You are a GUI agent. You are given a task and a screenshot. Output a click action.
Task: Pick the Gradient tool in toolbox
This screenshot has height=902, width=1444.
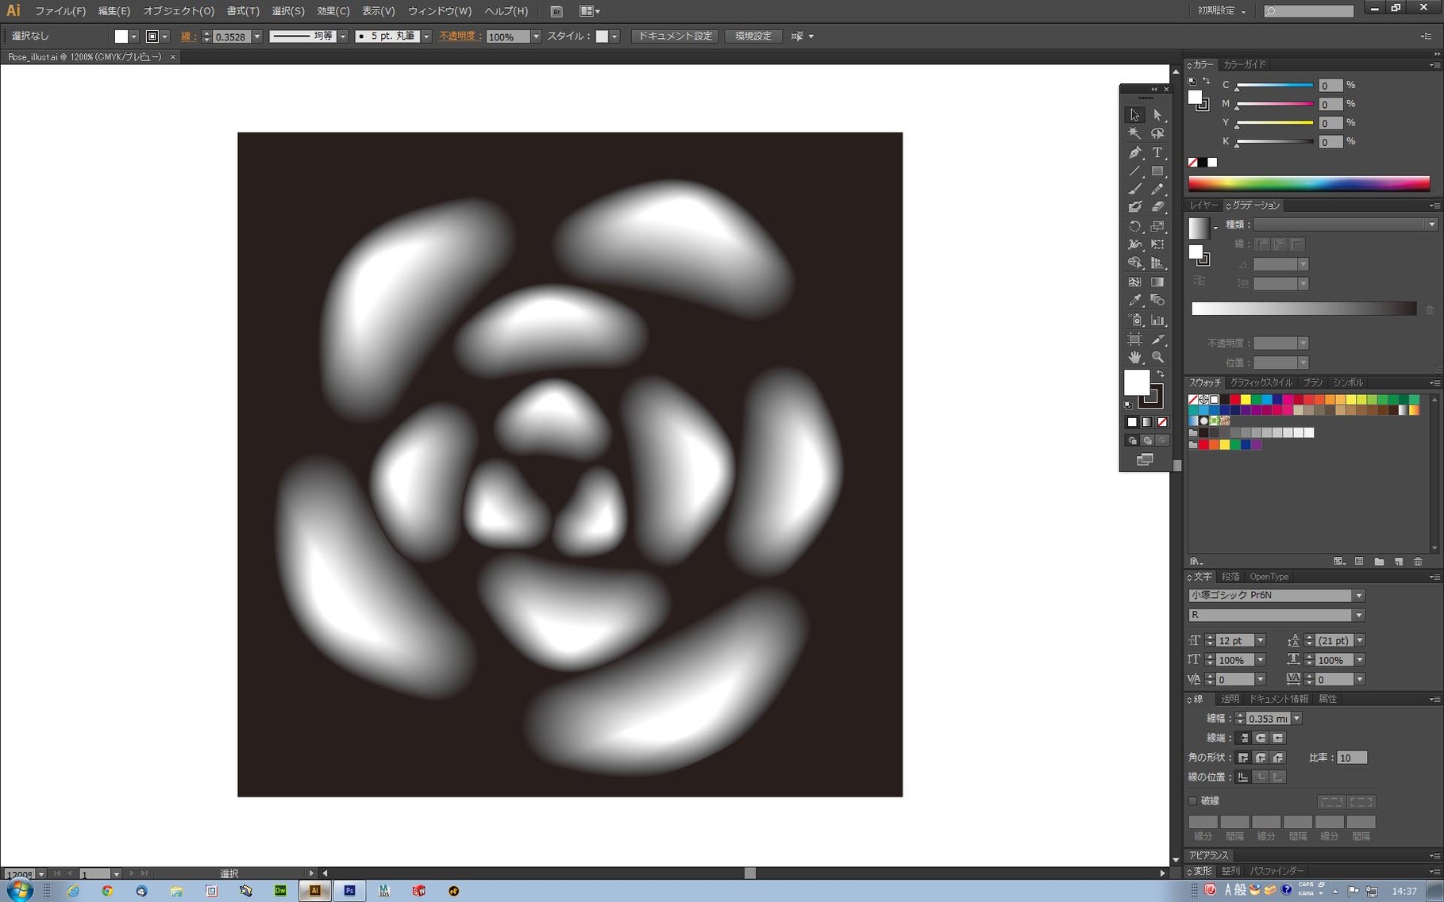(x=1157, y=282)
